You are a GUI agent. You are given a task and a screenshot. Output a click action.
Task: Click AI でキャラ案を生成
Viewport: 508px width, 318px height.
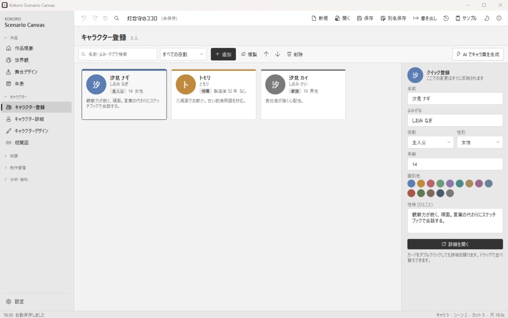(x=478, y=54)
